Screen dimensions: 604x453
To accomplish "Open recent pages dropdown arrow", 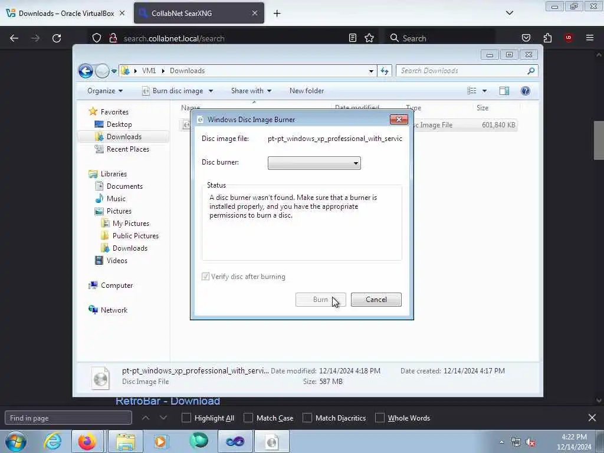I will coord(114,71).
